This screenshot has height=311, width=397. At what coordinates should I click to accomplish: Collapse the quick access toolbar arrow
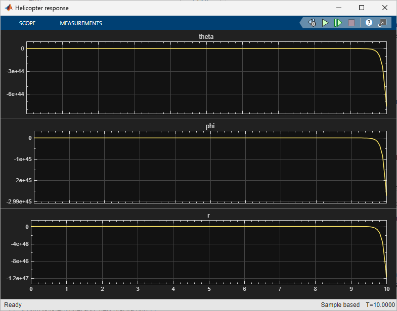click(x=303, y=23)
